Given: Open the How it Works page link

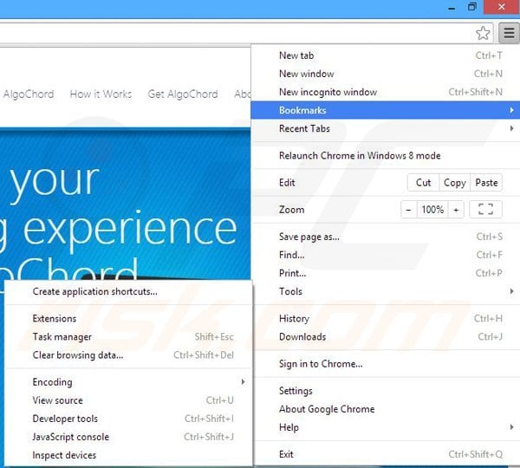Looking at the screenshot, I should click(x=101, y=94).
